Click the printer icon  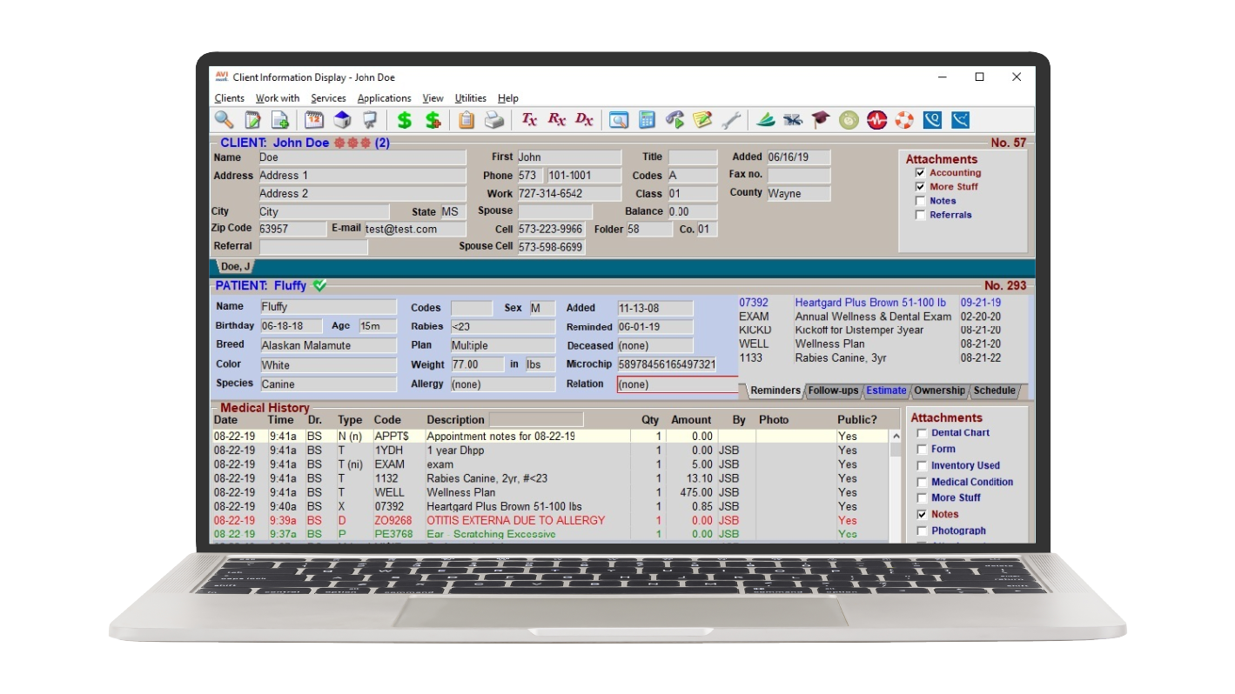494,120
